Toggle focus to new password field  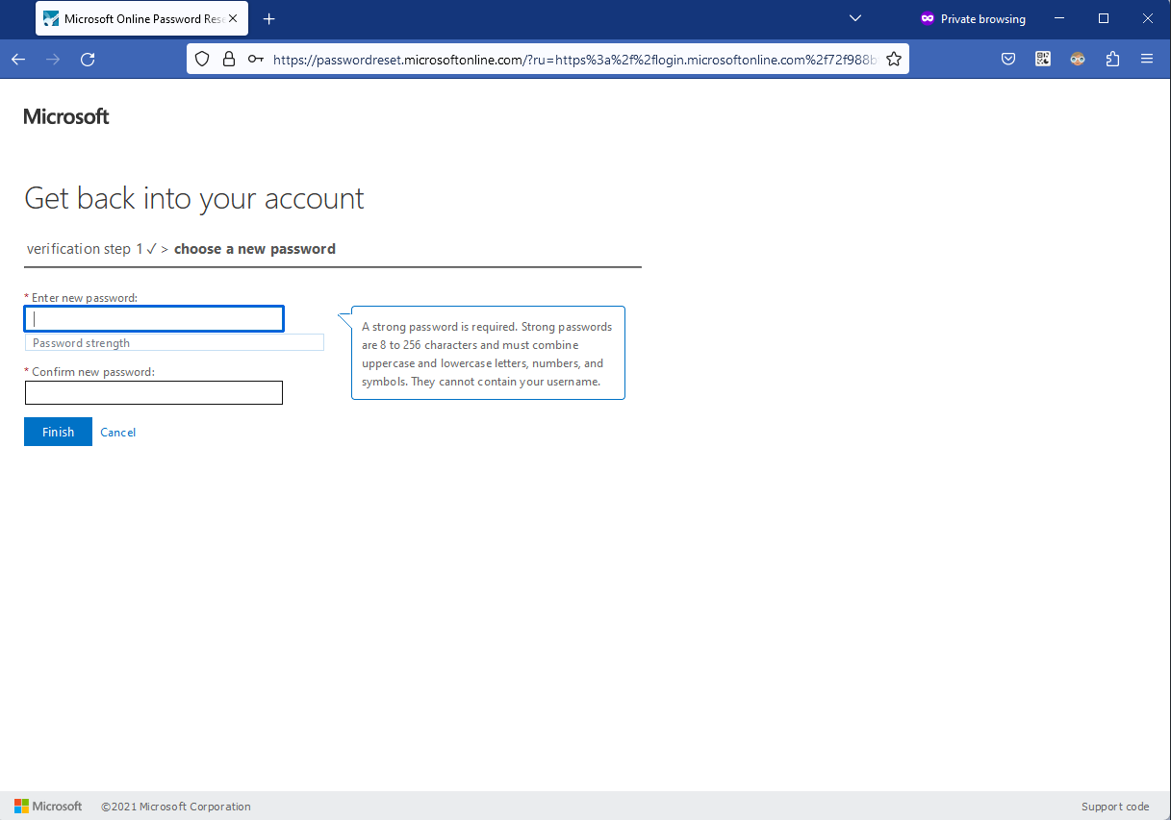153,318
